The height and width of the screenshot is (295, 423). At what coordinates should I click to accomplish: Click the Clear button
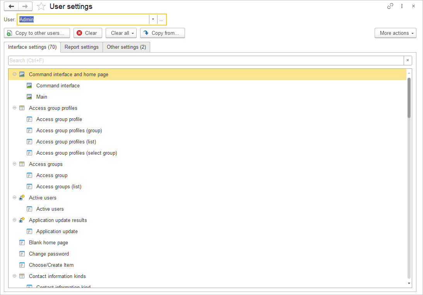coord(88,33)
